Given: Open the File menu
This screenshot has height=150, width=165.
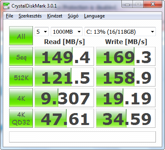Looking at the screenshot, I should click(x=10, y=16).
